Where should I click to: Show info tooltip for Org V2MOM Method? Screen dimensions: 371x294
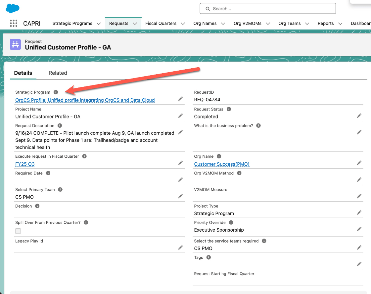[239, 173]
